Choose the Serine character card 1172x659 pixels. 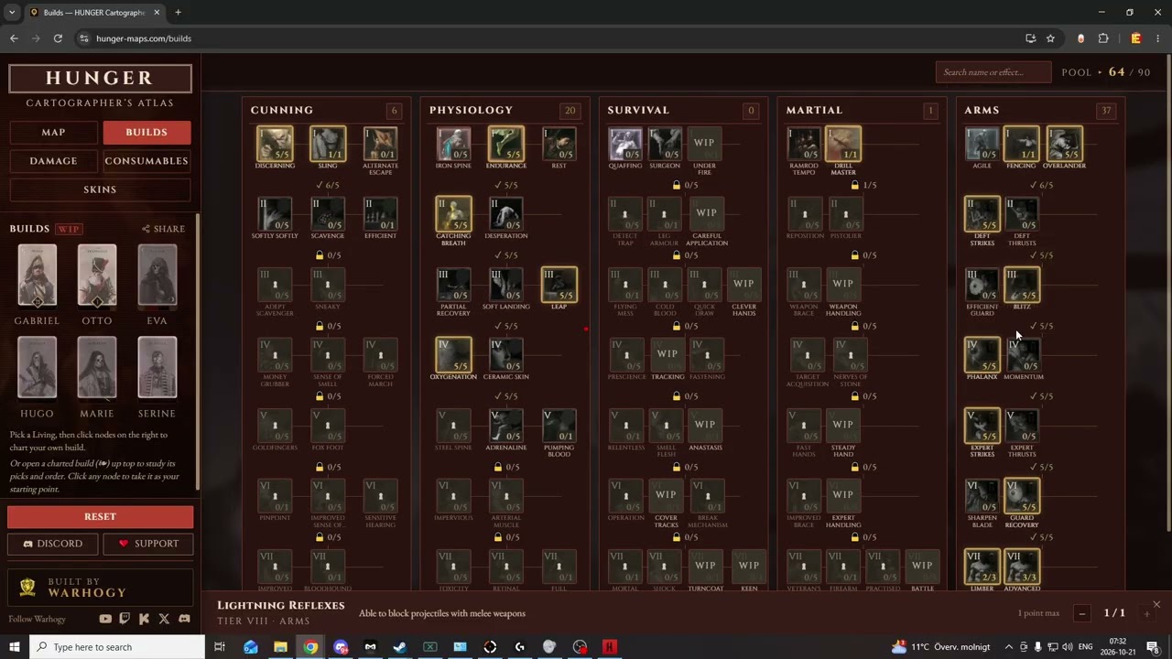157,368
